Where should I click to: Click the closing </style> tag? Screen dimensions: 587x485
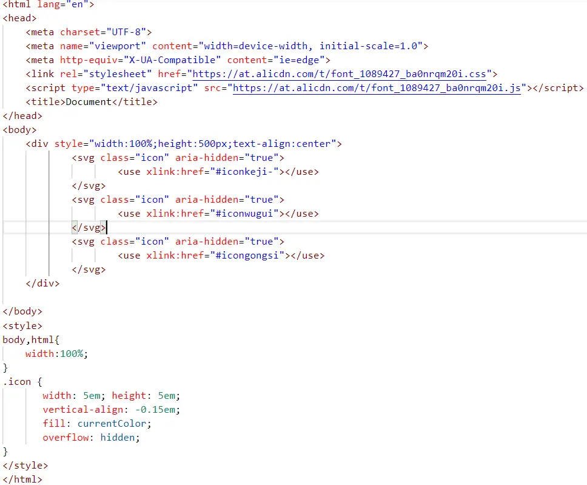click(x=25, y=466)
